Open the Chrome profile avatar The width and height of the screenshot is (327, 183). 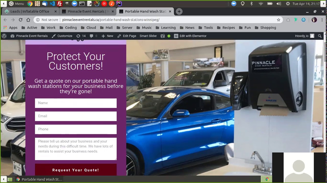pyautogui.click(x=314, y=20)
